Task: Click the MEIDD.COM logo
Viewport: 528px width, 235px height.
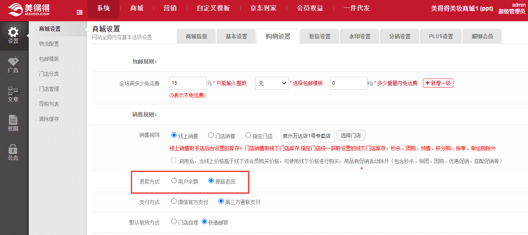Action: click(x=28, y=10)
